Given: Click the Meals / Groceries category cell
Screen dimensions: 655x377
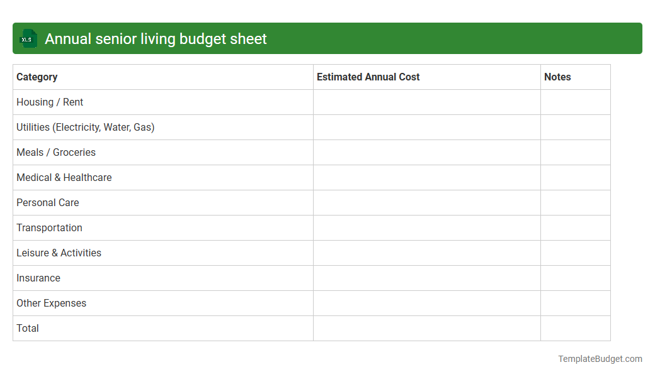Looking at the screenshot, I should pyautogui.click(x=55, y=152).
